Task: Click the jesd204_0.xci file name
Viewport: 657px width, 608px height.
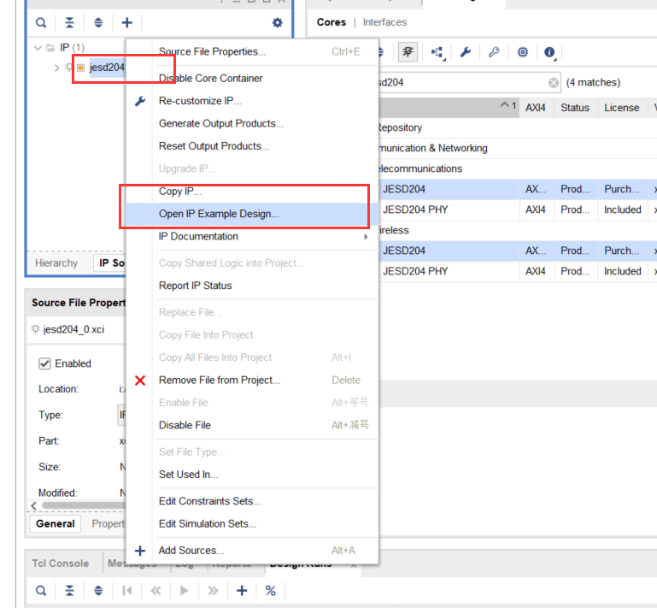Action: 73,329
